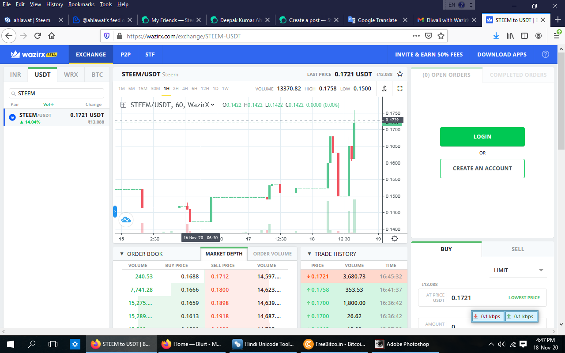Collapse the Order Book section
Viewport: 565px width, 353px height.
pos(122,254)
